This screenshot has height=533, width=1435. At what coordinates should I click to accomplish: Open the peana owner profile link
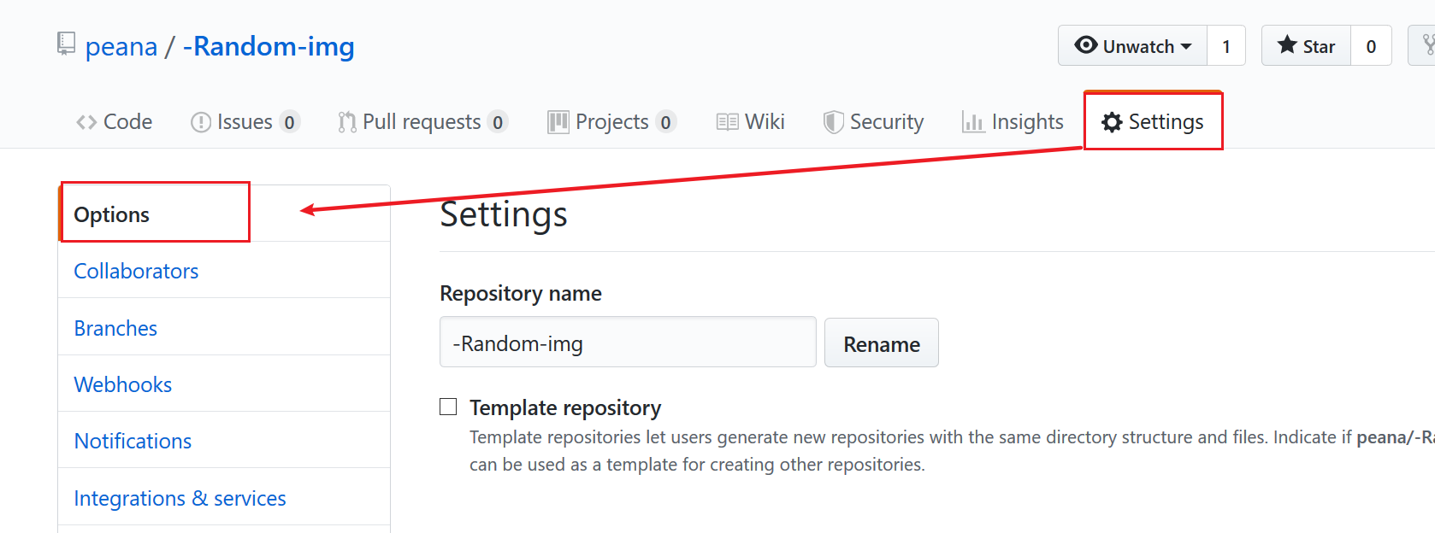pyautogui.click(x=121, y=46)
